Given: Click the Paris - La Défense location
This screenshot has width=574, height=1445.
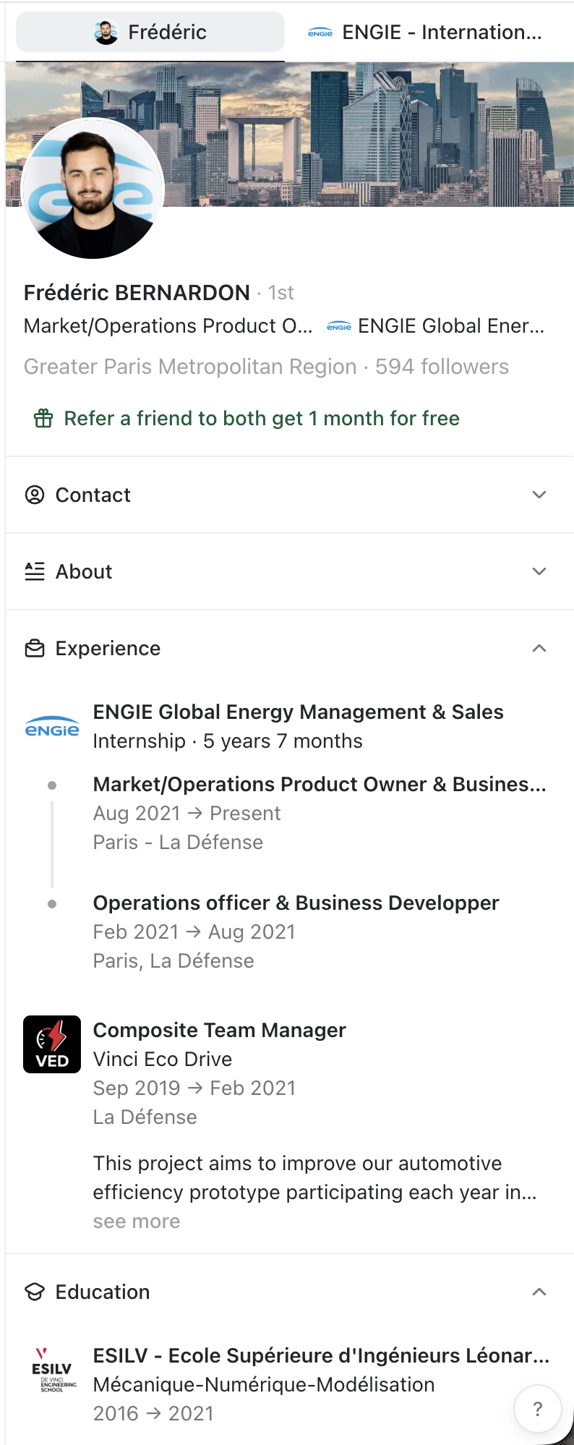Looking at the screenshot, I should click(x=178, y=843).
